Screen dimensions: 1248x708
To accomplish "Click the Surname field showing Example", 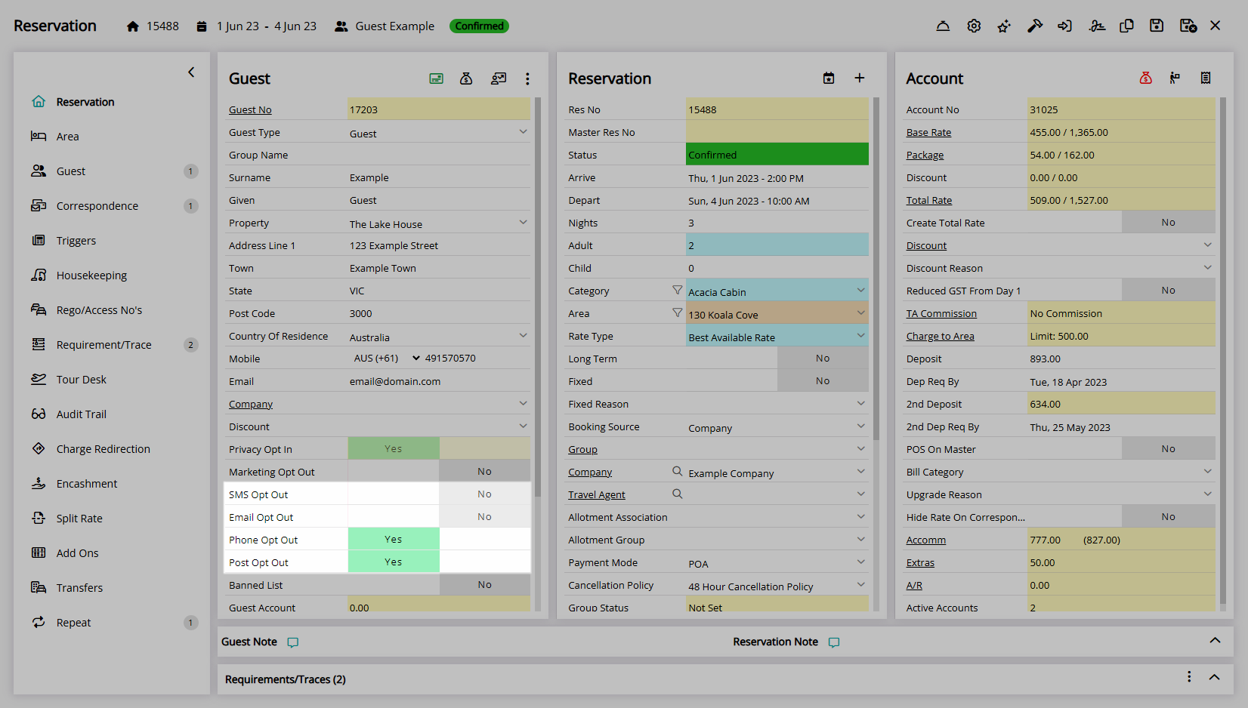I will pos(439,177).
